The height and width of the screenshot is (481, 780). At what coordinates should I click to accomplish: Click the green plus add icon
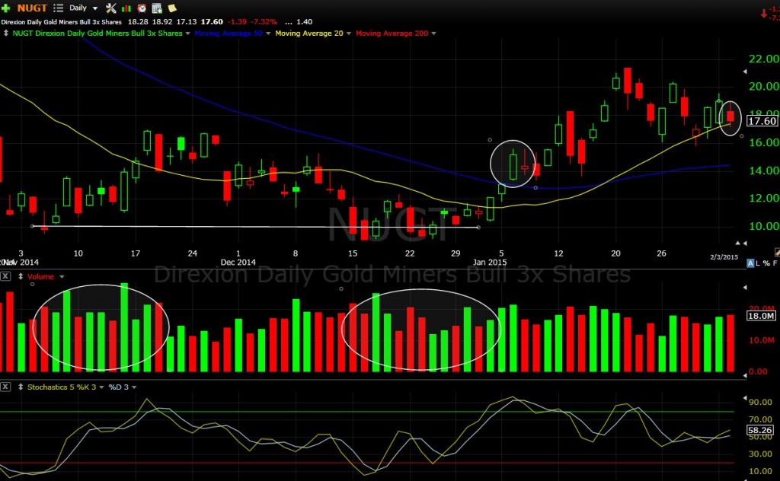6,8
